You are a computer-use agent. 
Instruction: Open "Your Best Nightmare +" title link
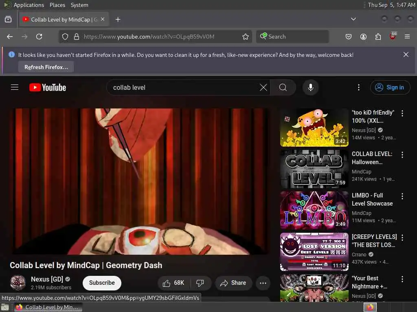(x=369, y=282)
